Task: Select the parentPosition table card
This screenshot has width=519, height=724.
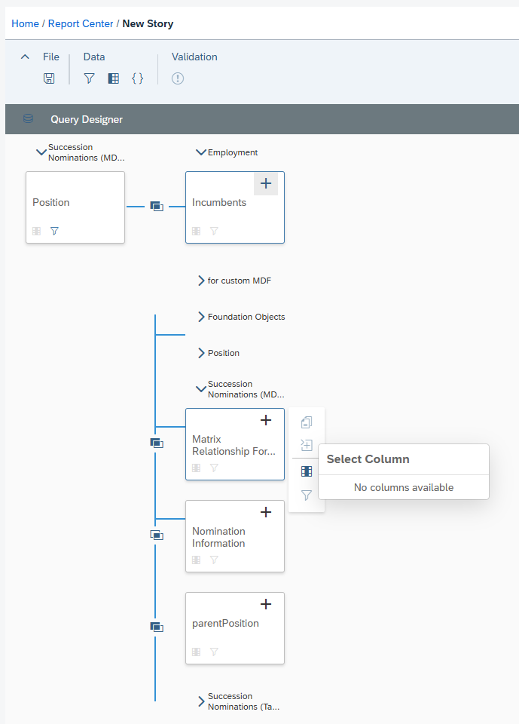Action: [x=235, y=628]
